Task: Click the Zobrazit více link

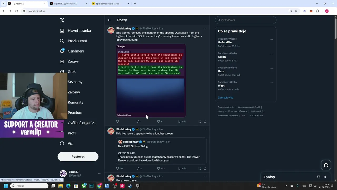Action: coord(226,98)
